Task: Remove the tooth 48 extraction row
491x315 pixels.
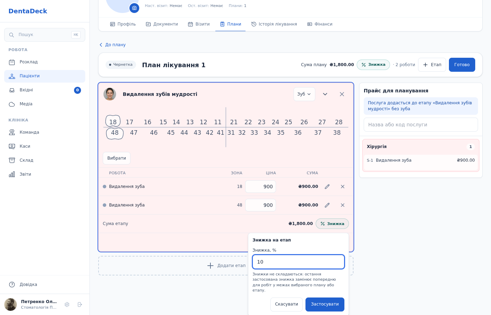Action: tap(343, 205)
